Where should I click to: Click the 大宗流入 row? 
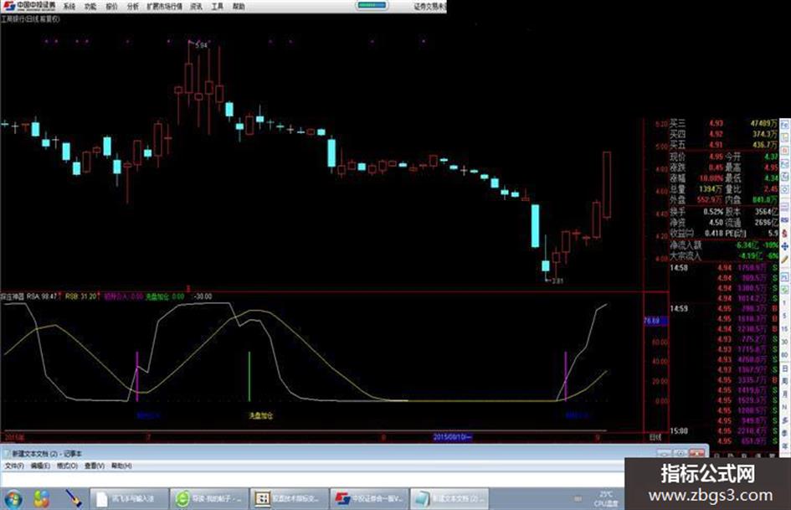(x=723, y=256)
